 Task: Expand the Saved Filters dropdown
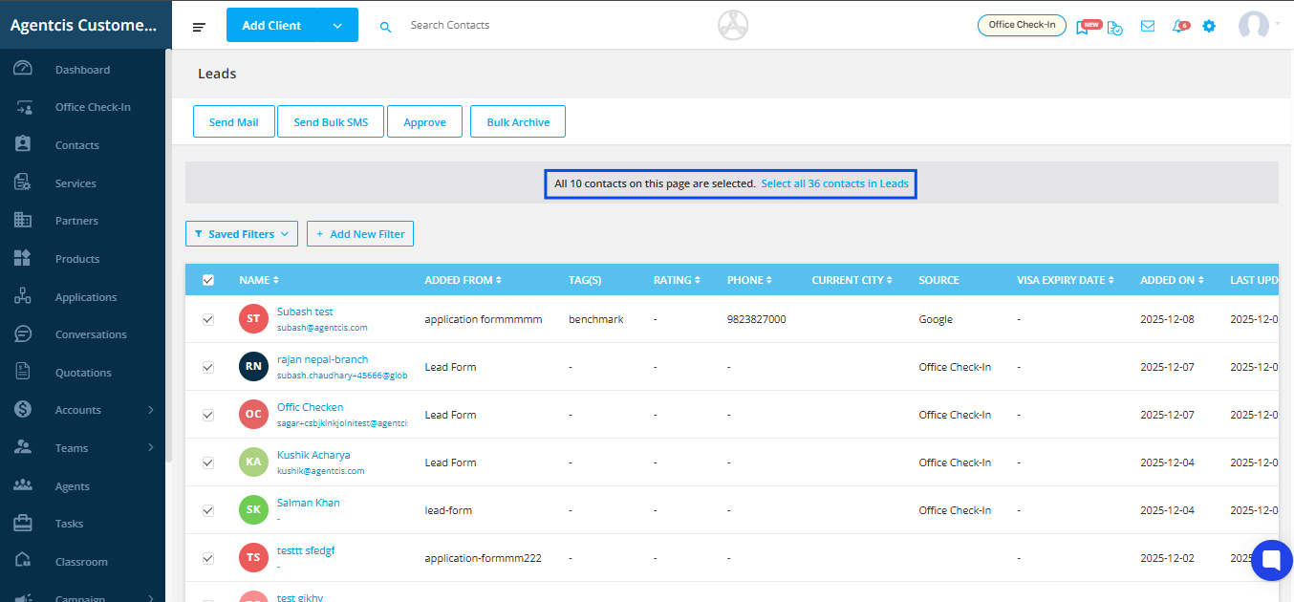point(242,234)
